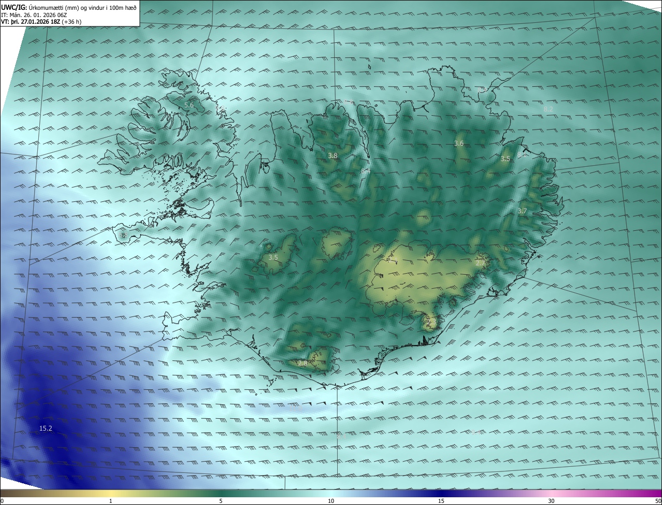Click the 2.7 value on the map
Image resolution: width=662 pixels, height=505 pixels.
(x=480, y=263)
